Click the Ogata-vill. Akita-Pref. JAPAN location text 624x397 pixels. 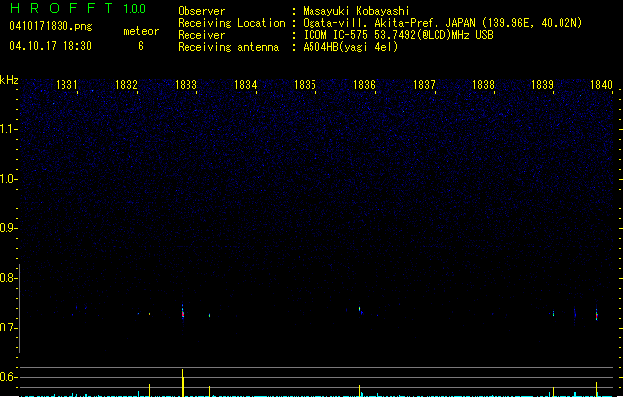pyautogui.click(x=442, y=23)
